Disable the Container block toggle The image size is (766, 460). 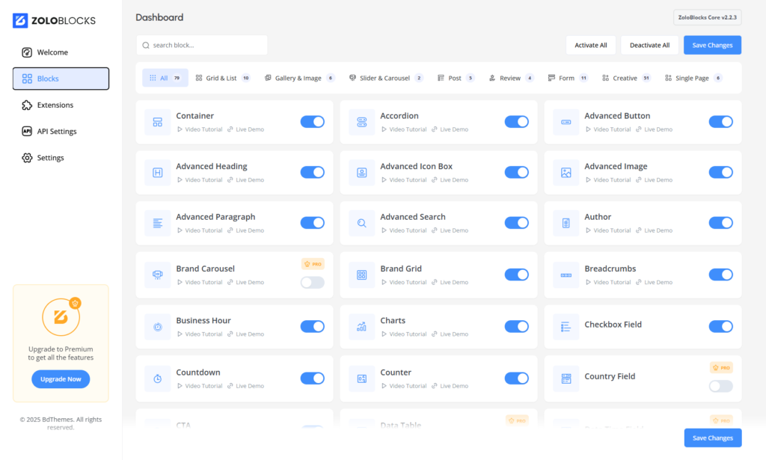click(312, 122)
